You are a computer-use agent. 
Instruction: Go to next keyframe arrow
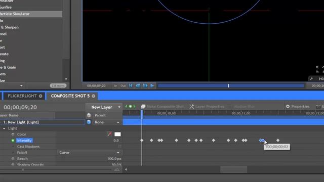tap(134, 107)
